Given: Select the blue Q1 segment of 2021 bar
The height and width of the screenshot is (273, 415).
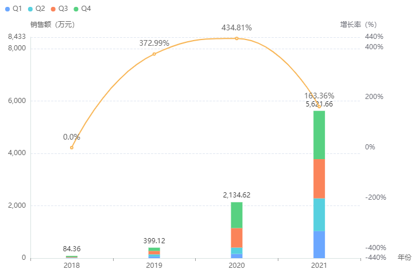Looking at the screenshot, I should pyautogui.click(x=319, y=244).
